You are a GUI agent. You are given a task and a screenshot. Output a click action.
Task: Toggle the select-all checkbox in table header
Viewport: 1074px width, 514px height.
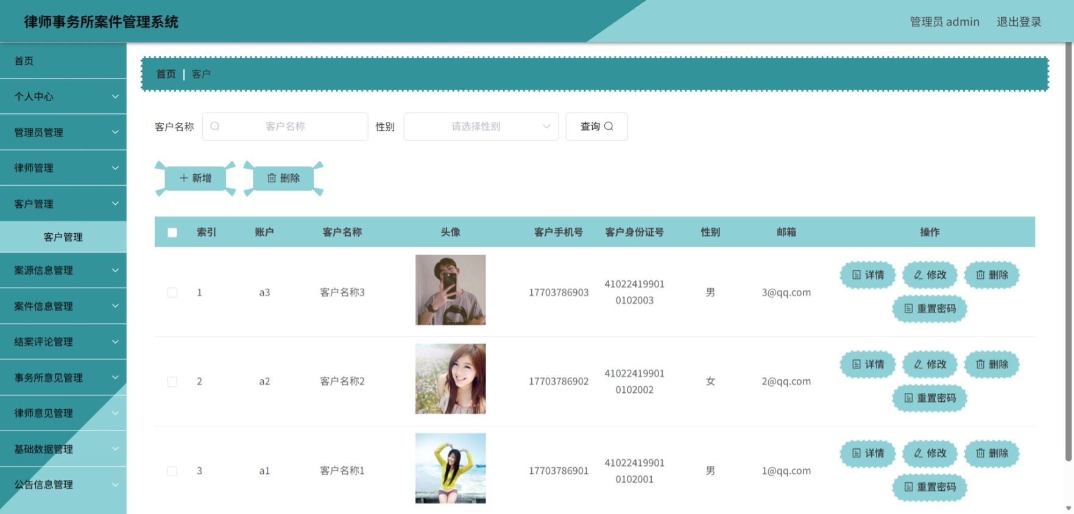point(172,232)
